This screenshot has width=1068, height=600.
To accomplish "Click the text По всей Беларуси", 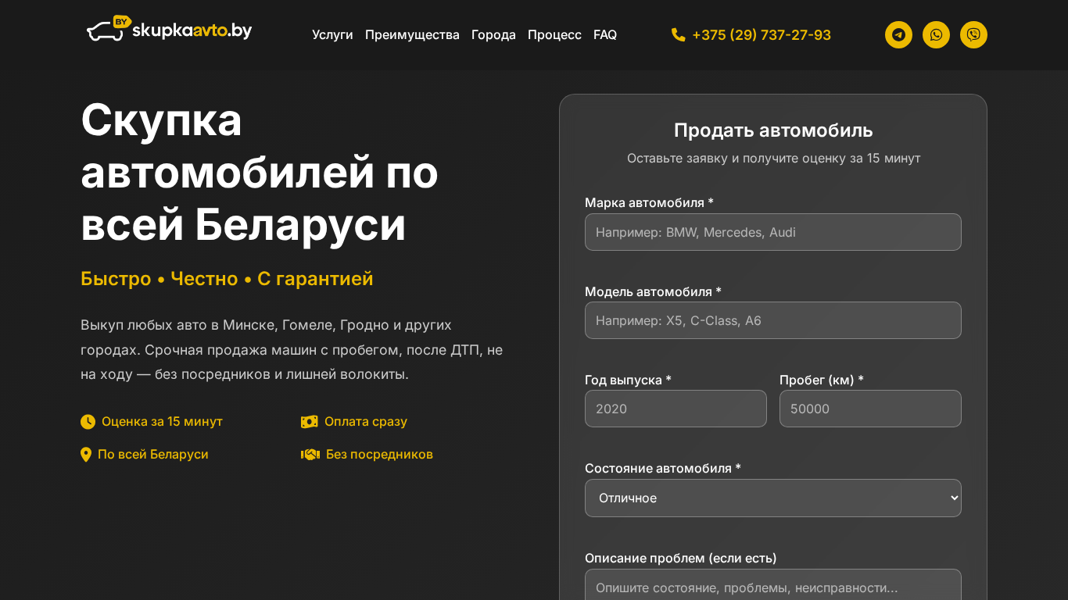I will point(153,455).
